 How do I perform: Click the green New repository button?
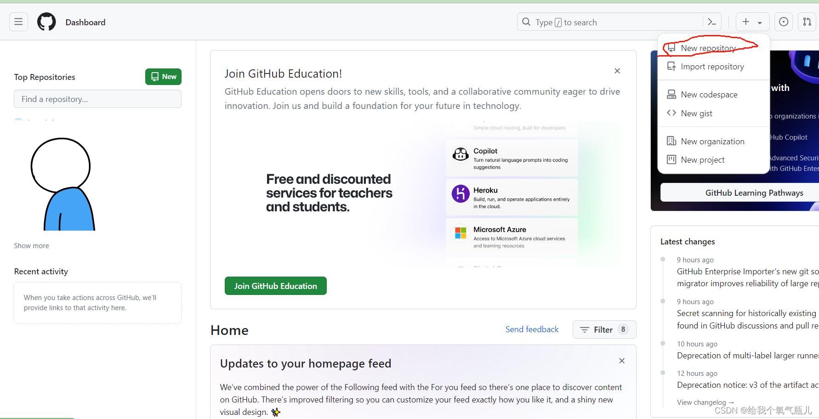(x=163, y=77)
